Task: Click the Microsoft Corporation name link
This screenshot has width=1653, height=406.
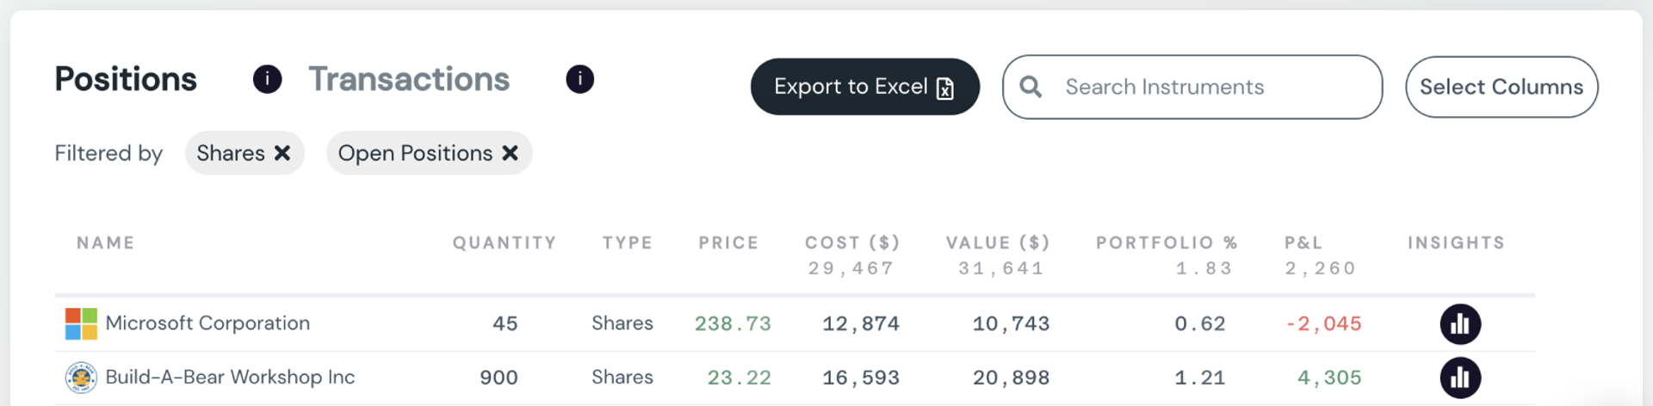Action: pos(207,323)
